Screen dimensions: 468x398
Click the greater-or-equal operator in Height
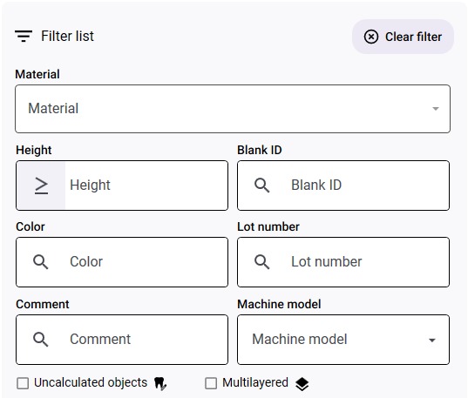pyautogui.click(x=41, y=186)
